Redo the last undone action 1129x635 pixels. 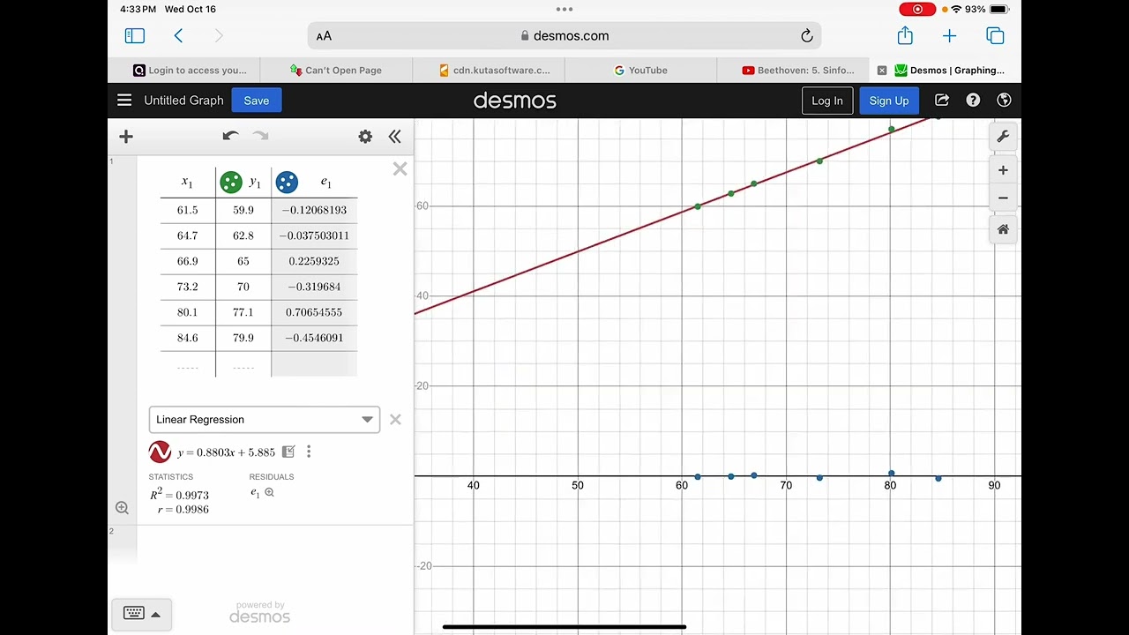(x=260, y=136)
